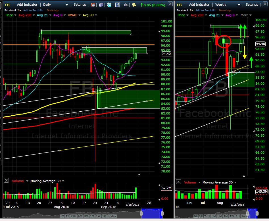
Task: Click the database stack icon in daily chart
Action: click(x=101, y=5)
